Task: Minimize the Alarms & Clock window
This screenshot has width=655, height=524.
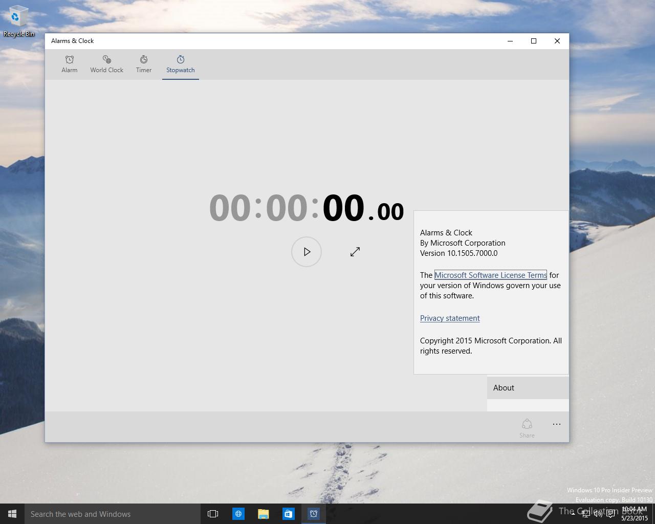Action: pos(510,41)
